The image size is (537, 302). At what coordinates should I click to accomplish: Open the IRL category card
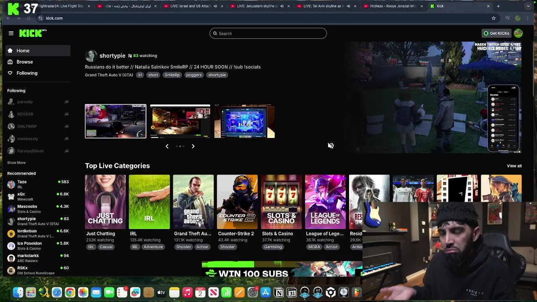pyautogui.click(x=149, y=202)
